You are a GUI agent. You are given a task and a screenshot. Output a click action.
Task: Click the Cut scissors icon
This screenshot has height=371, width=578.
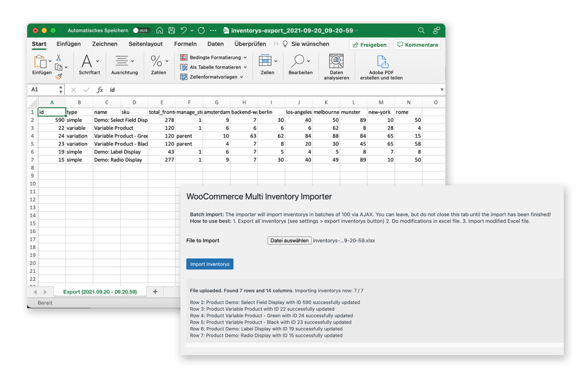[59, 58]
